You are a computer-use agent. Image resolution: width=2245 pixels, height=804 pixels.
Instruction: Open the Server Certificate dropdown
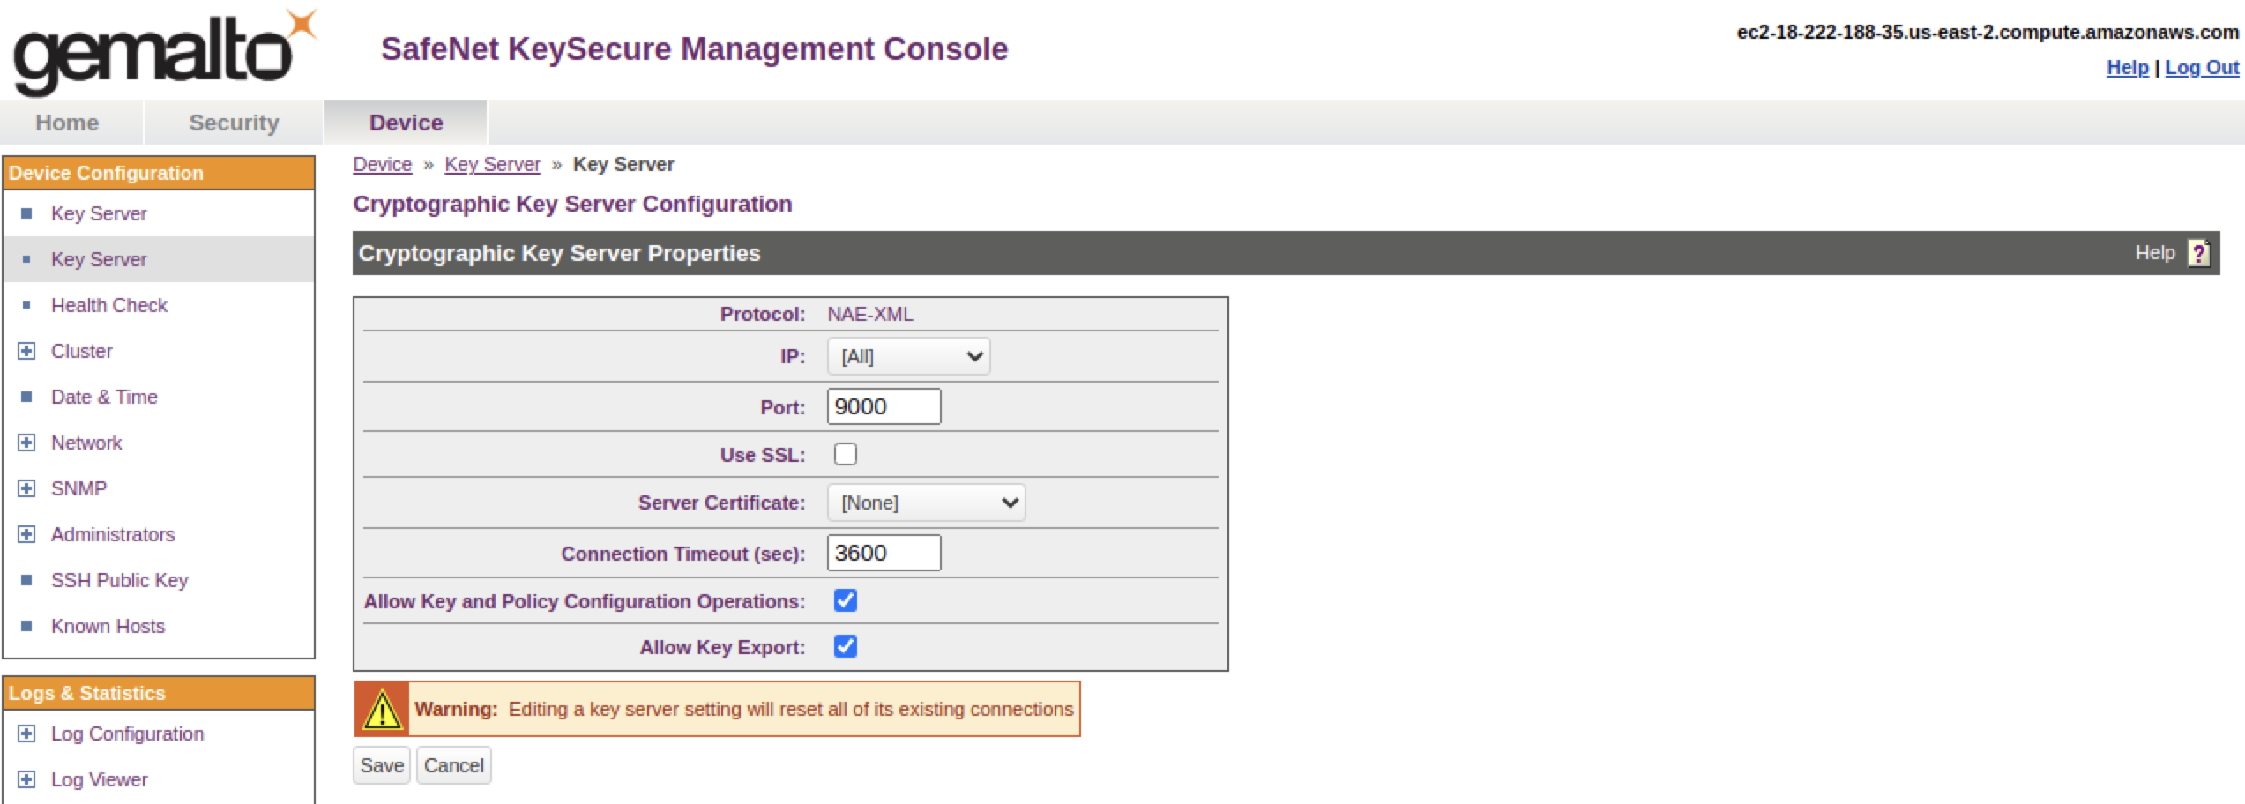pos(926,503)
